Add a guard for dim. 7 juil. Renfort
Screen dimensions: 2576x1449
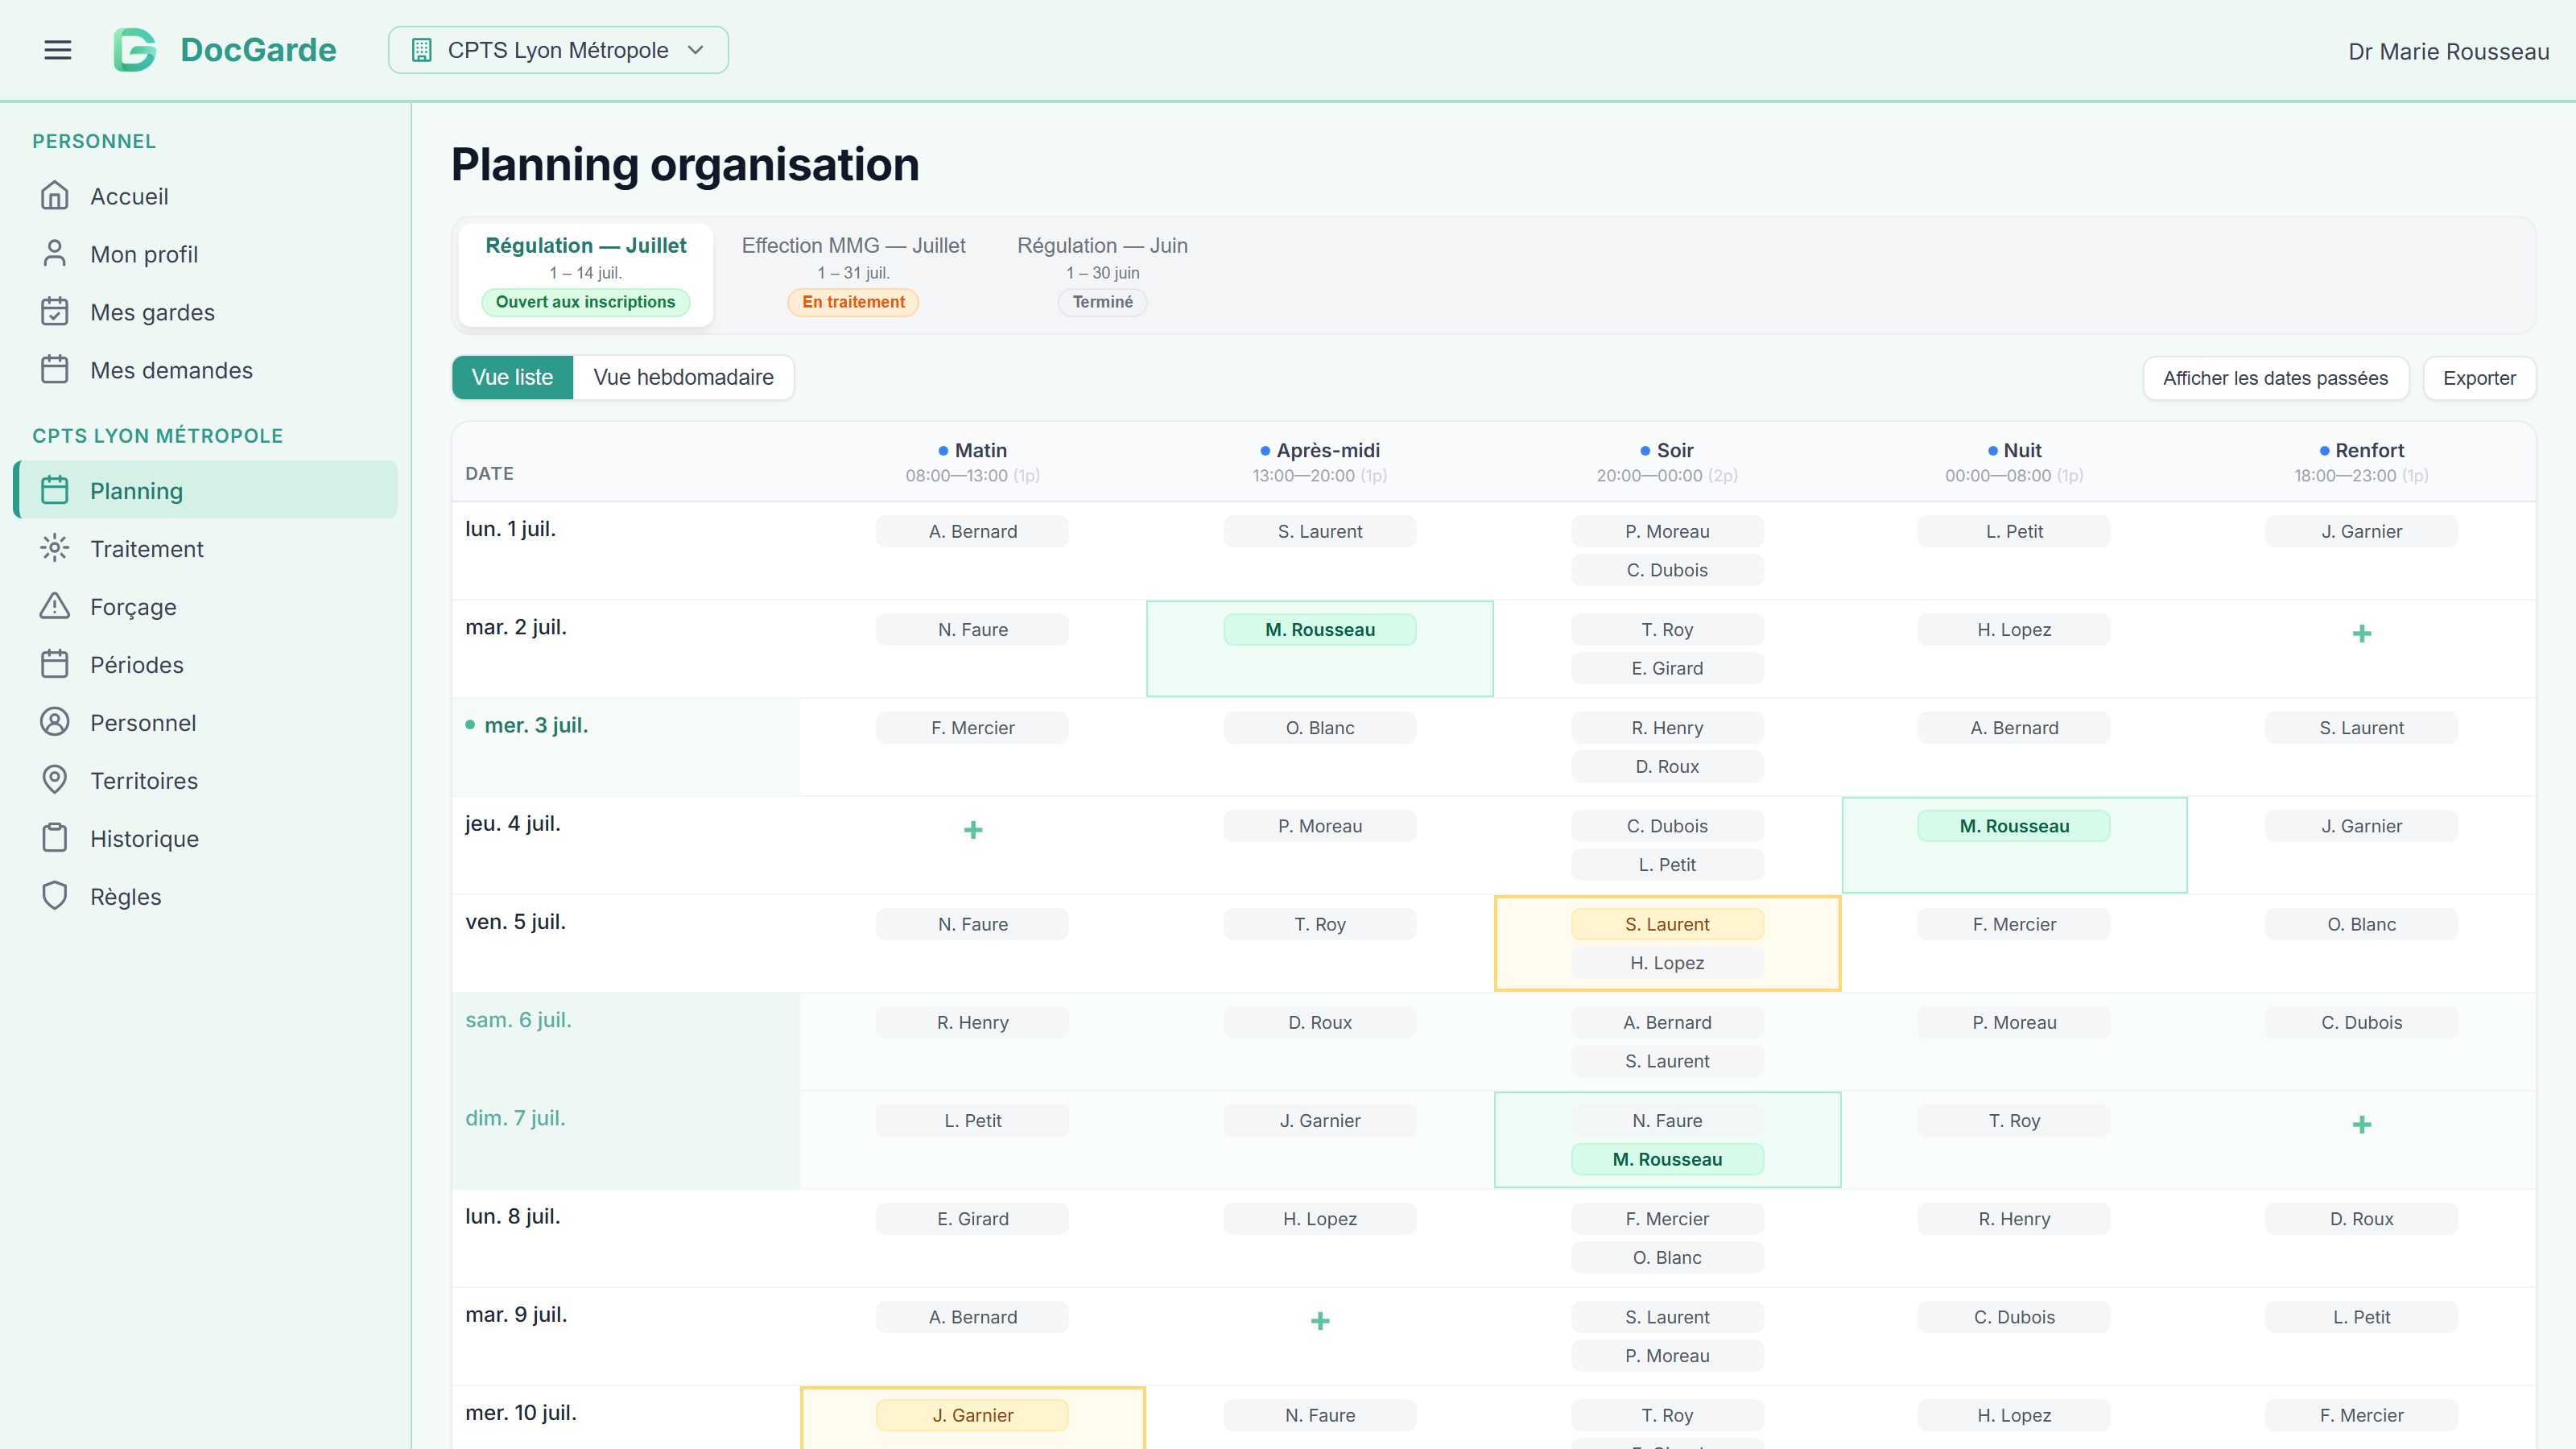point(2362,1125)
